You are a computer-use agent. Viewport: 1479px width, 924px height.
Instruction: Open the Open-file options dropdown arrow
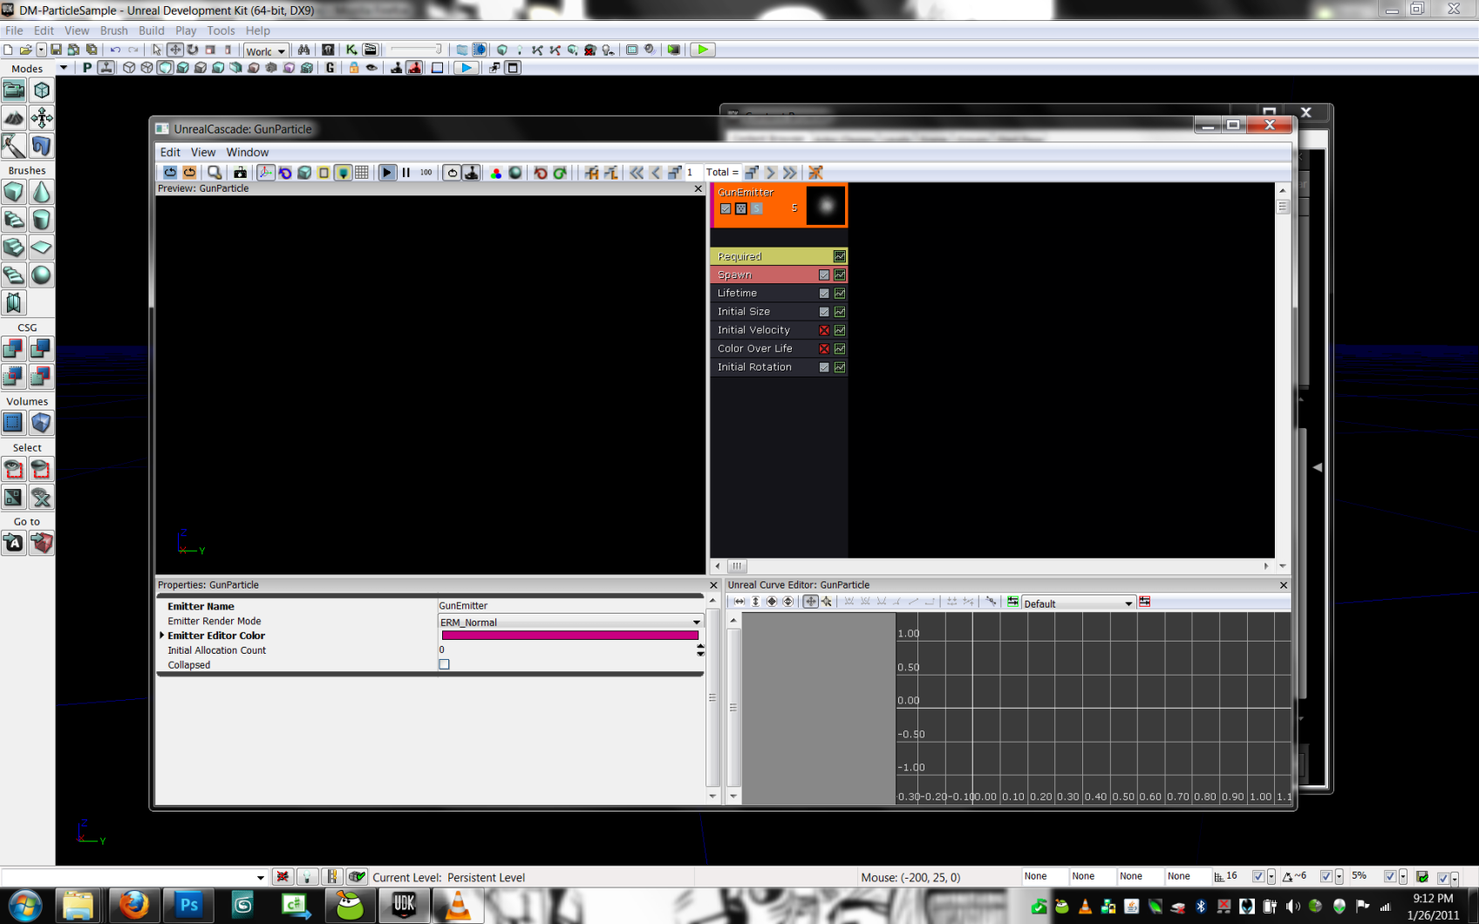pyautogui.click(x=41, y=51)
